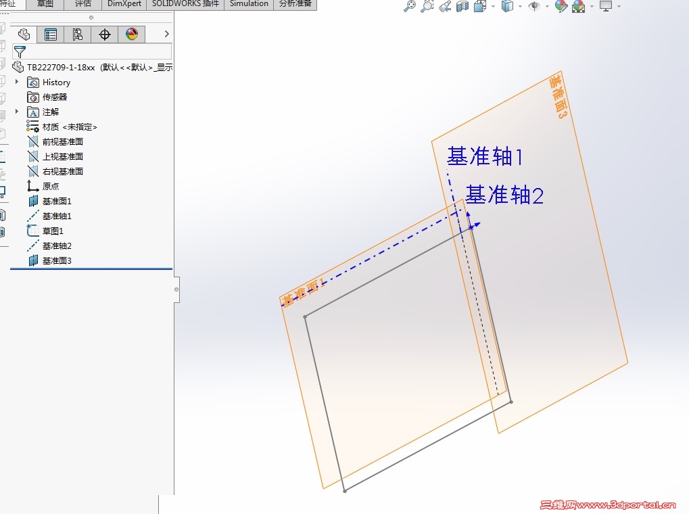Switch to the DimXpert ribbon tab
This screenshot has width=689, height=514.
tap(124, 5)
